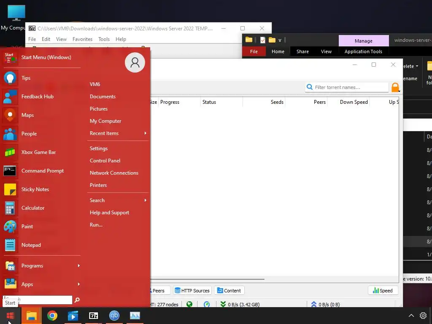
Task: Open Settings from the start menu
Action: click(99, 148)
